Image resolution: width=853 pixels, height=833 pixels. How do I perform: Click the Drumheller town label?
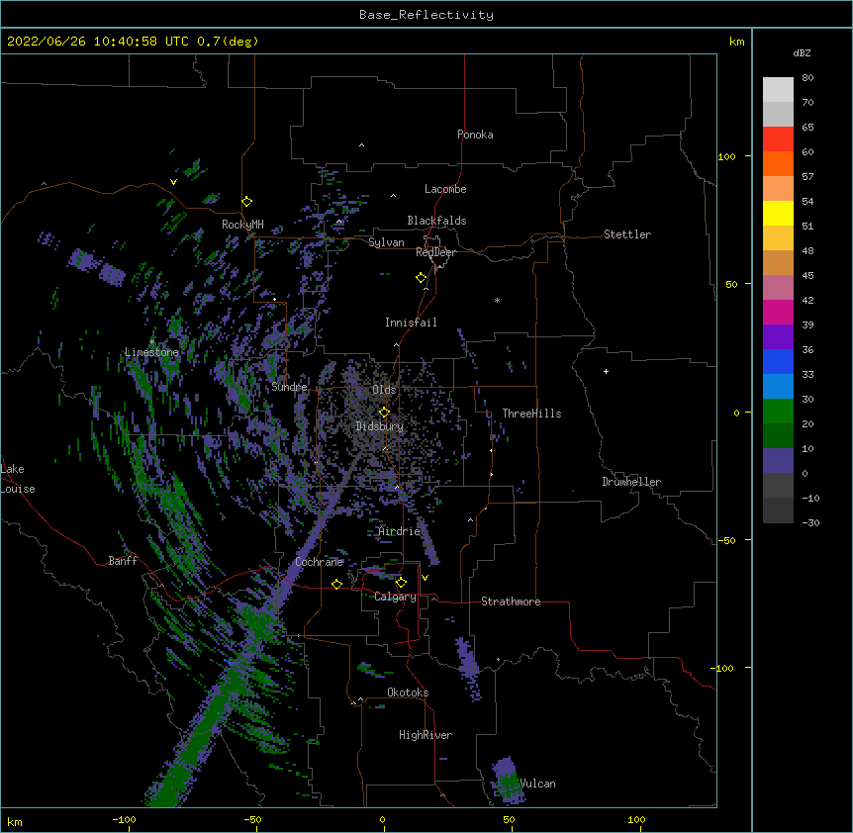(631, 482)
